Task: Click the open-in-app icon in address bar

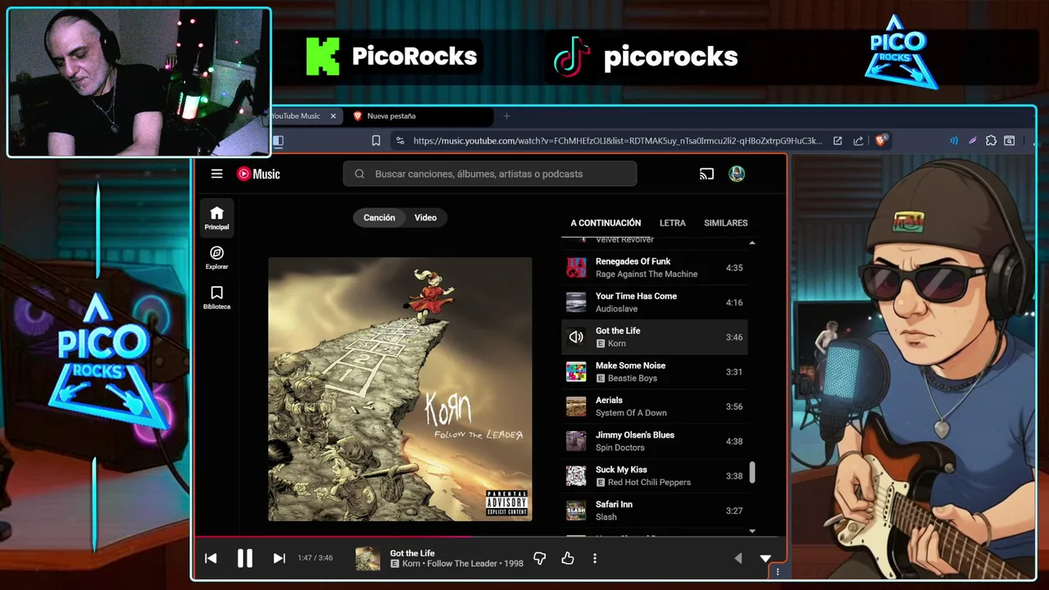Action: (838, 141)
